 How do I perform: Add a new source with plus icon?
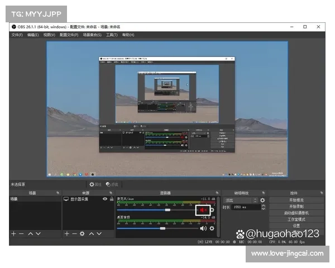[66, 233]
